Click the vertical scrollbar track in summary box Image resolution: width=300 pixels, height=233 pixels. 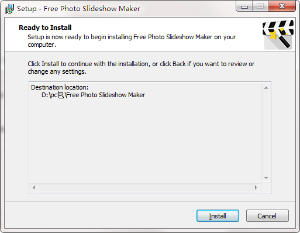point(266,133)
